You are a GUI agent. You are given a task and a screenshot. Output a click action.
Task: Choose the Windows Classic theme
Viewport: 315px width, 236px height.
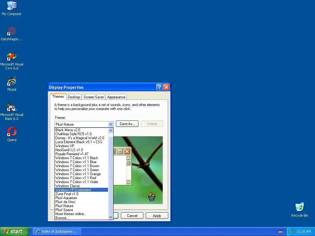[81, 186]
